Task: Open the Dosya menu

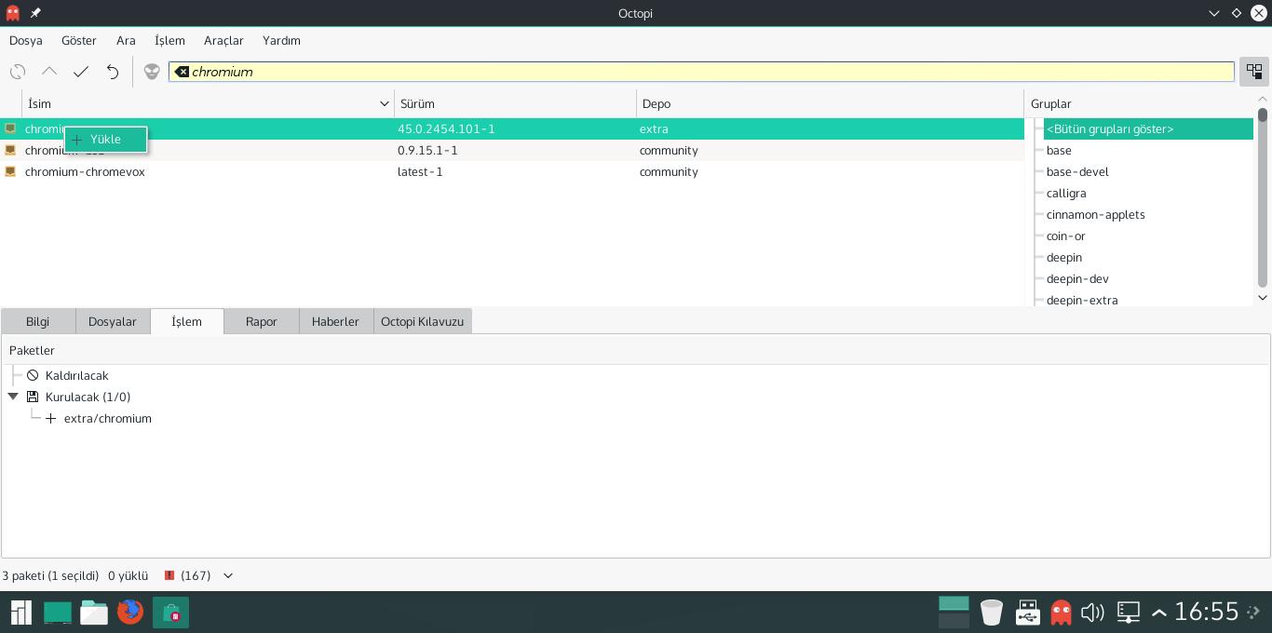Action: [x=26, y=40]
